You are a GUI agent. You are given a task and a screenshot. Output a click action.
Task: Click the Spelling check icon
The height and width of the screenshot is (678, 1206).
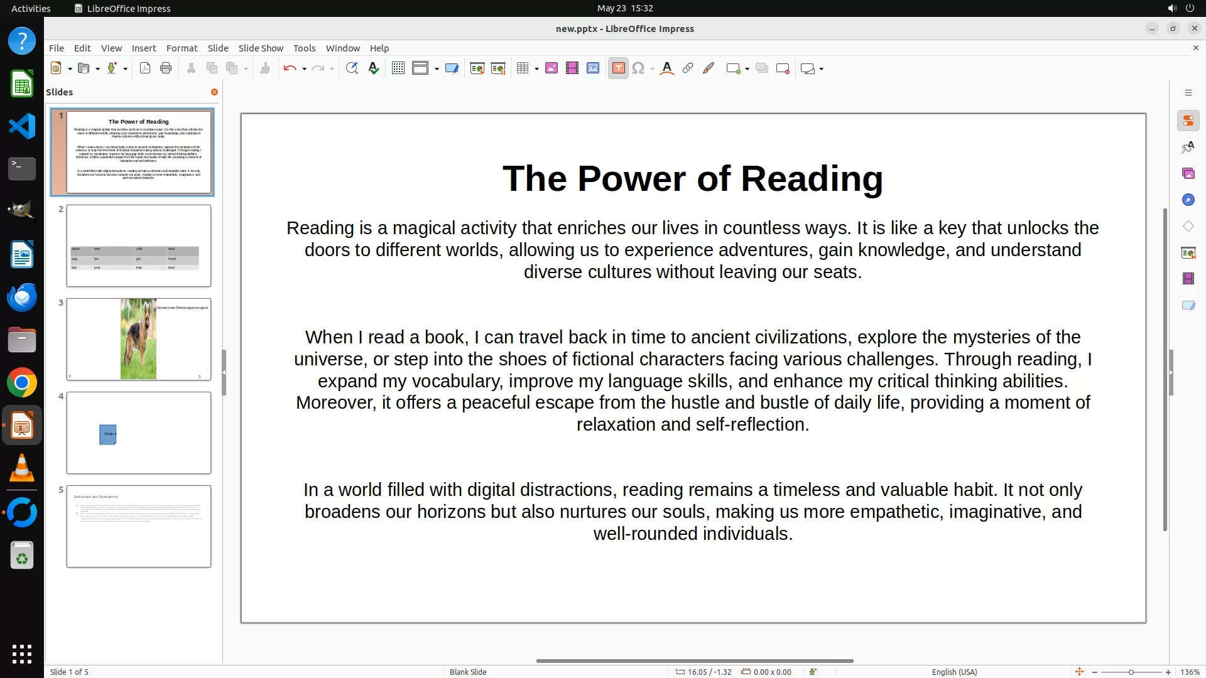coord(374,68)
